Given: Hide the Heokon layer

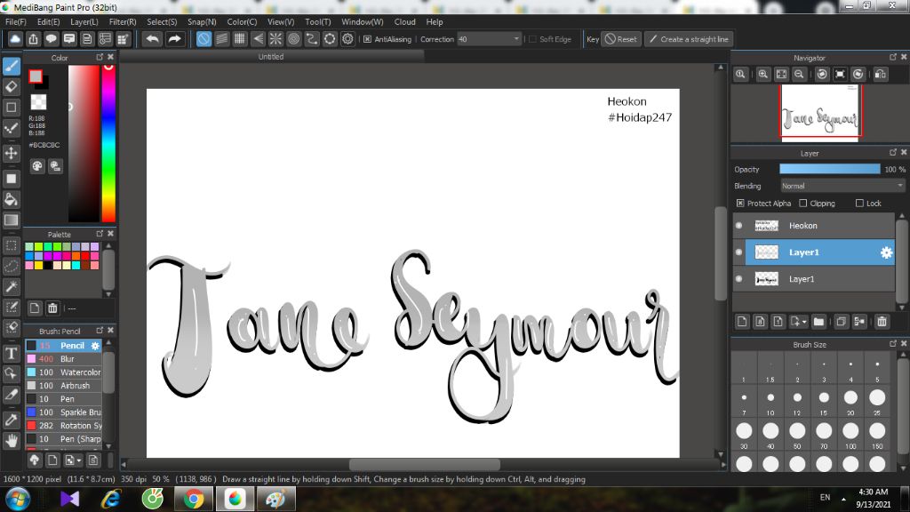Looking at the screenshot, I should [738, 226].
